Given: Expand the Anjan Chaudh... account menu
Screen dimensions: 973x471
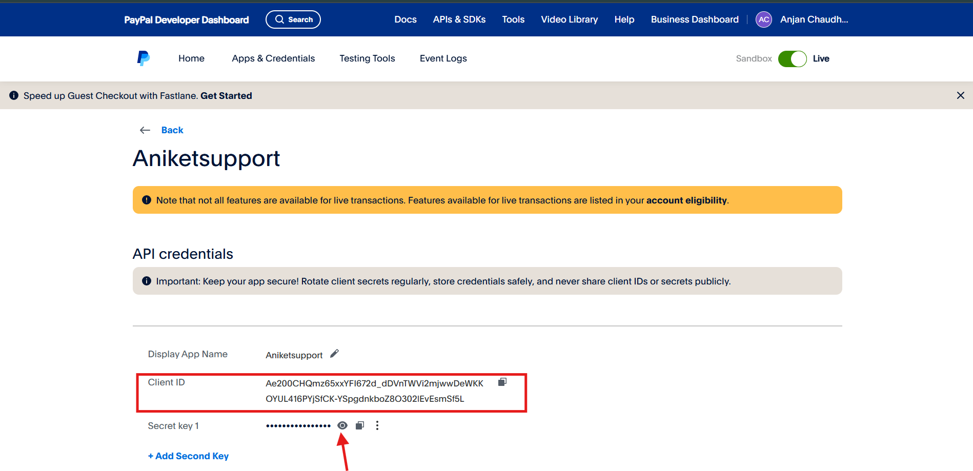Looking at the screenshot, I should 814,19.
